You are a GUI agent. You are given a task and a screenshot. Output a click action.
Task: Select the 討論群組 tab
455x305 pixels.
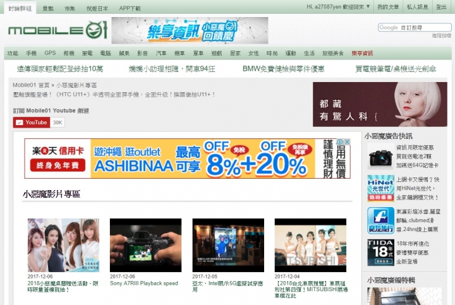[20, 8]
